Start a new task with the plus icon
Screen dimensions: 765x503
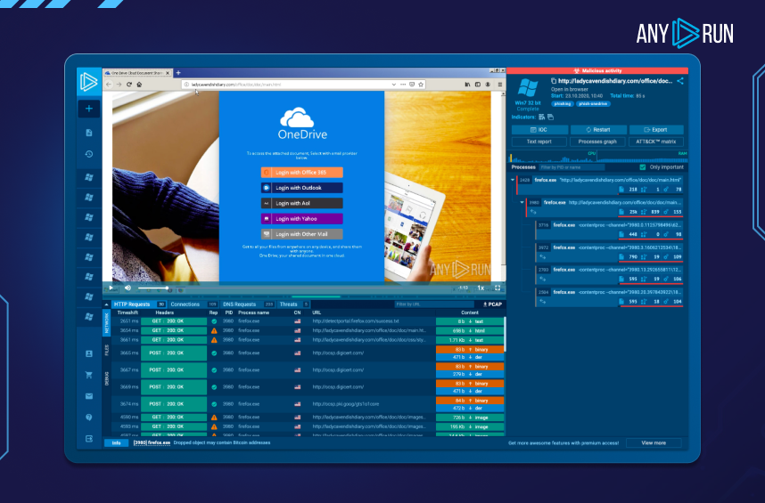(x=89, y=109)
